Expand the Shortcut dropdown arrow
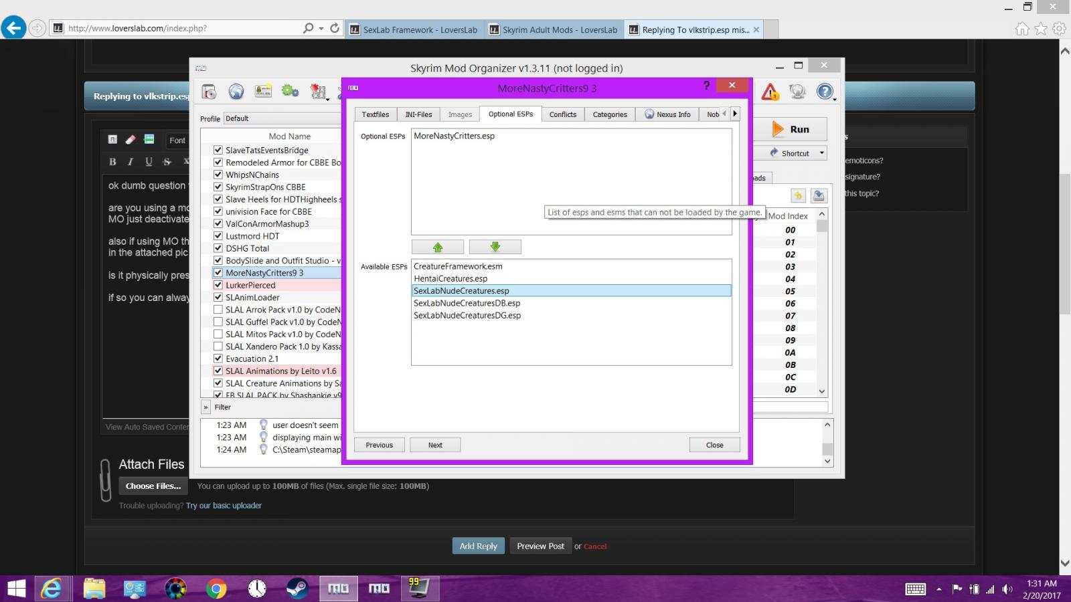Viewport: 1071px width, 602px height. [821, 153]
